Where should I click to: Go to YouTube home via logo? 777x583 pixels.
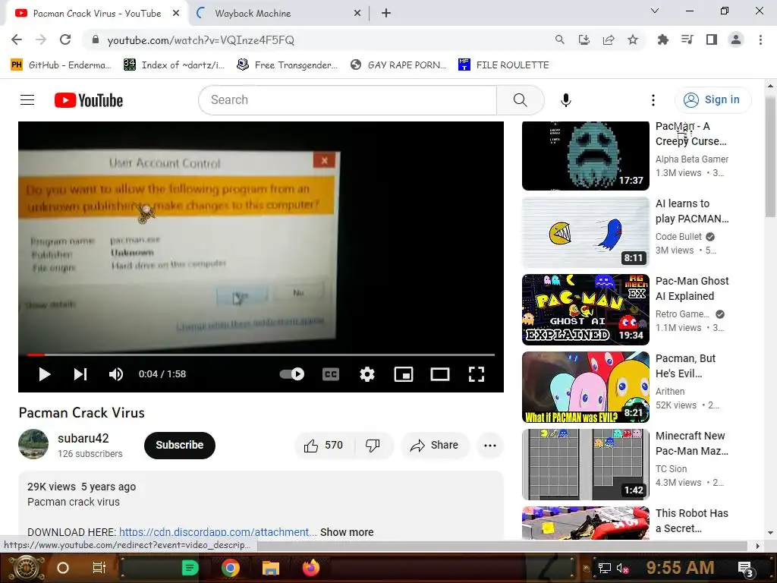89,100
